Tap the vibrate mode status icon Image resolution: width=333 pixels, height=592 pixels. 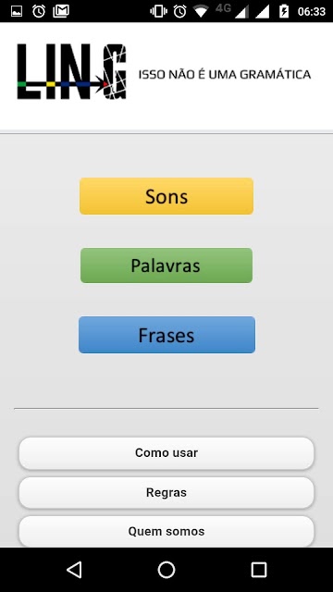[158, 11]
